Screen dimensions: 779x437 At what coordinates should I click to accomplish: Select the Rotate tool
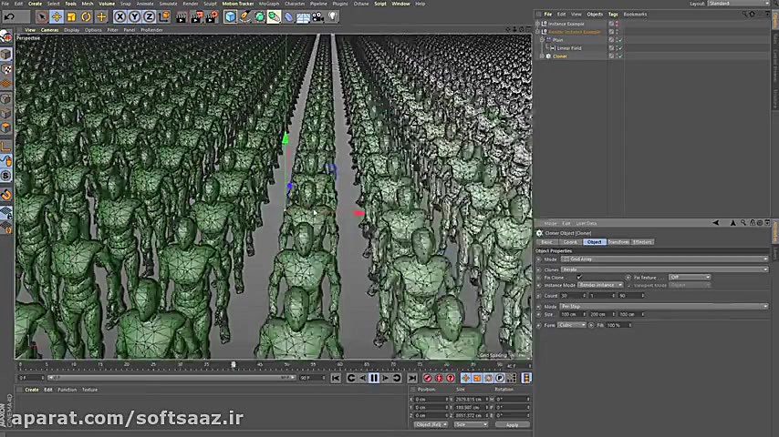click(87, 16)
